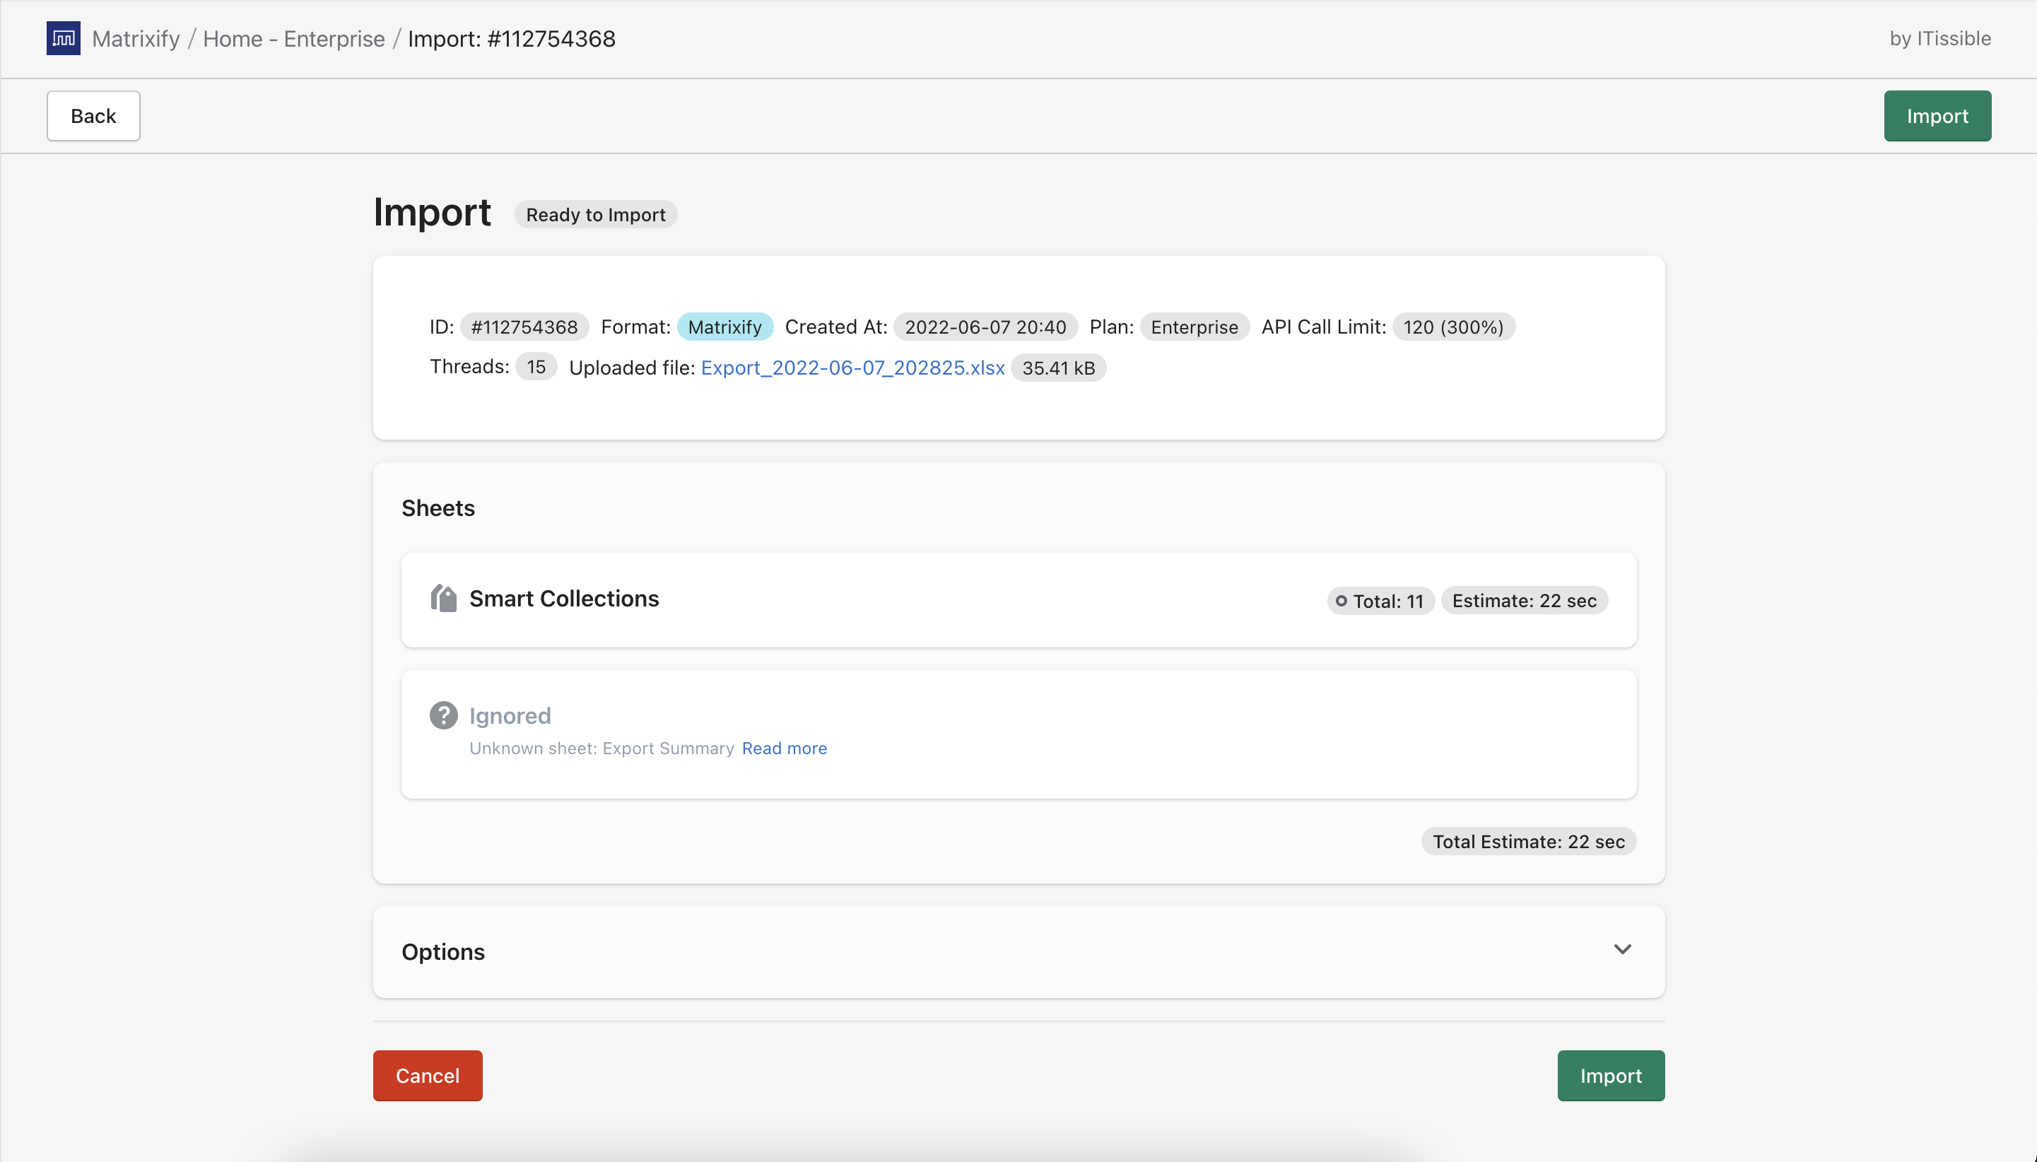Click the Estimate: 22 sec badge
Image resolution: width=2037 pixels, height=1162 pixels.
point(1524,601)
